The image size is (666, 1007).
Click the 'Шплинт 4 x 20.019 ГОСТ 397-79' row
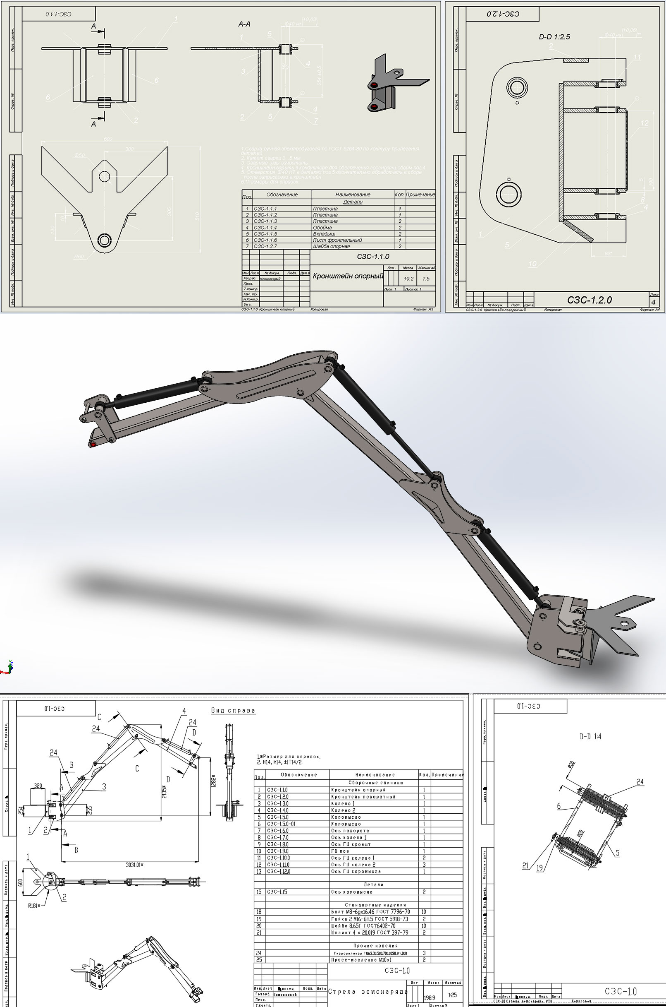(x=359, y=932)
